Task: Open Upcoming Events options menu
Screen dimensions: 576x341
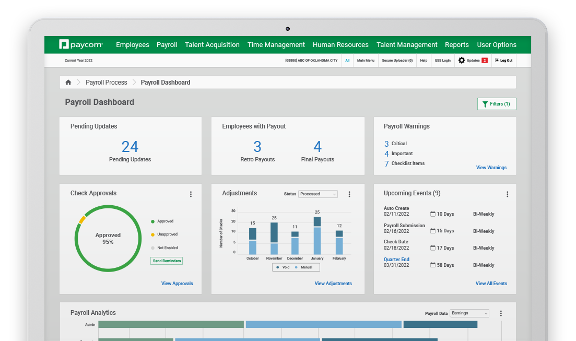Action: click(507, 194)
